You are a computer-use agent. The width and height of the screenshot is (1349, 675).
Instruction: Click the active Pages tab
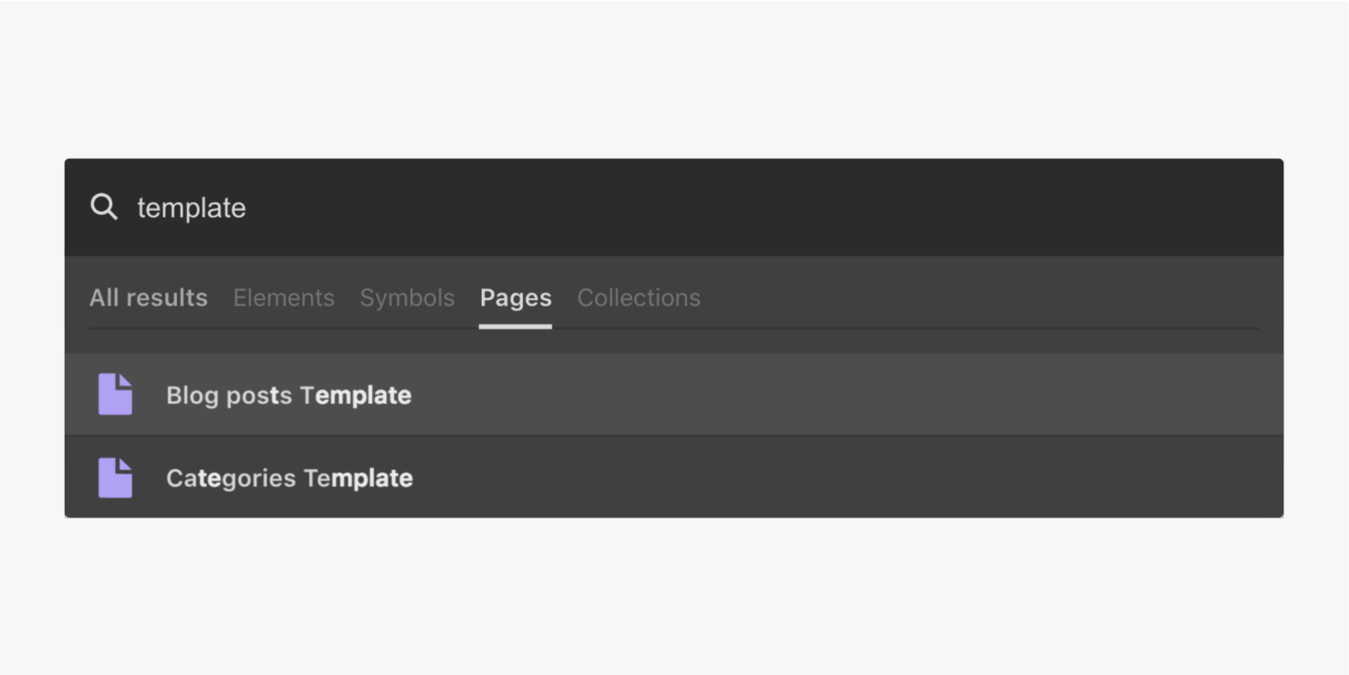pyautogui.click(x=516, y=298)
